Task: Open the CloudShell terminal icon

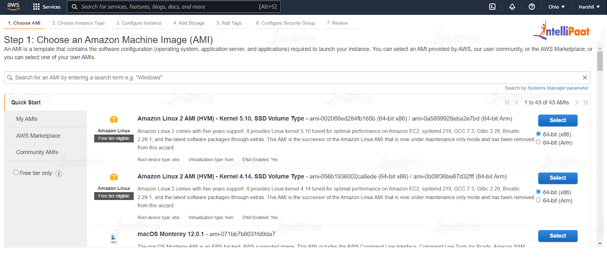Action: [492, 6]
